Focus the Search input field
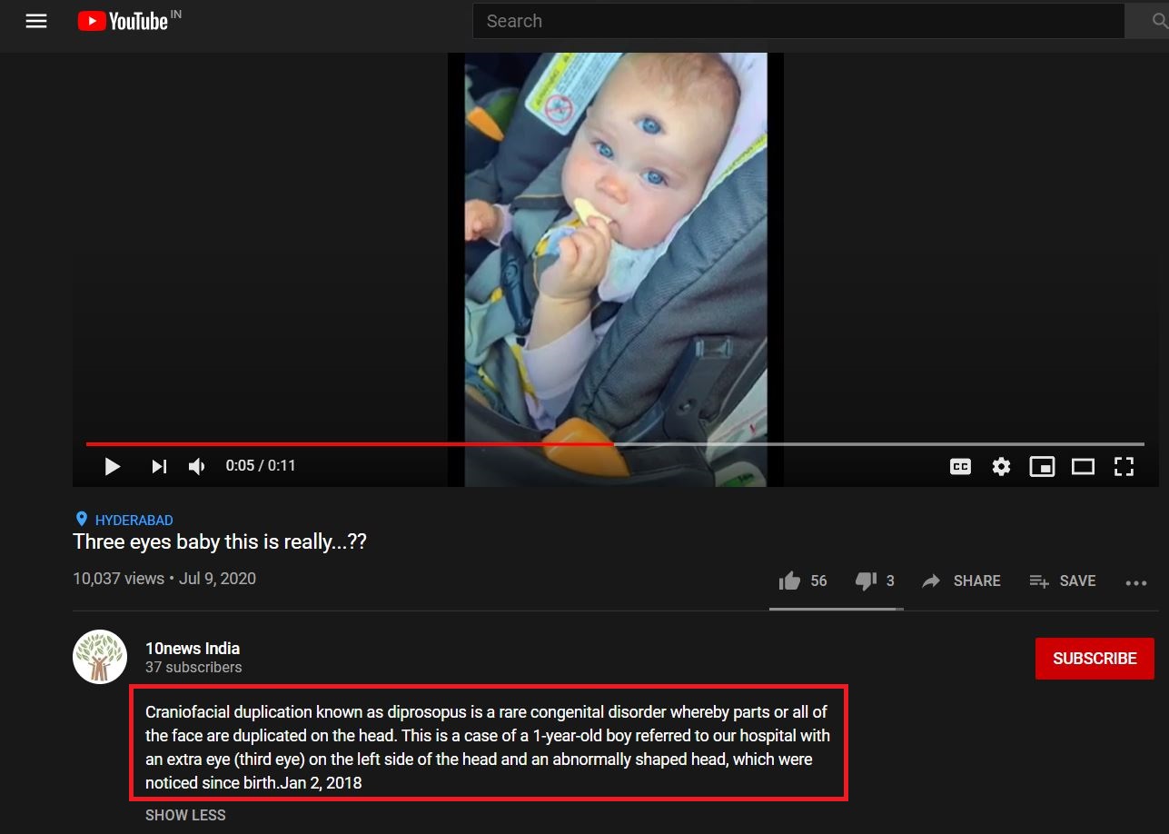The height and width of the screenshot is (834, 1169). [x=797, y=21]
